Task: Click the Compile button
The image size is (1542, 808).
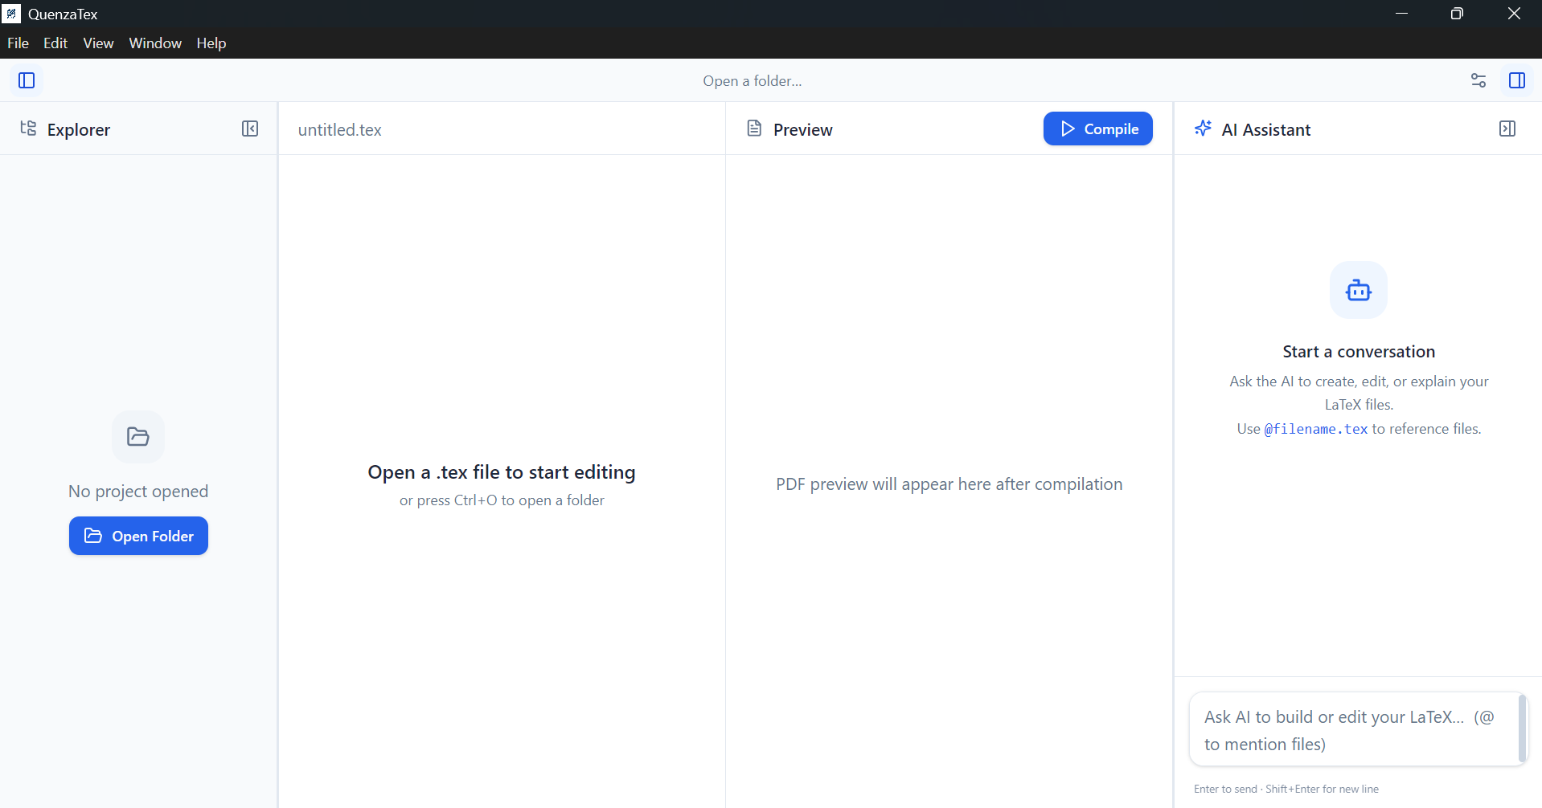Action: point(1098,129)
